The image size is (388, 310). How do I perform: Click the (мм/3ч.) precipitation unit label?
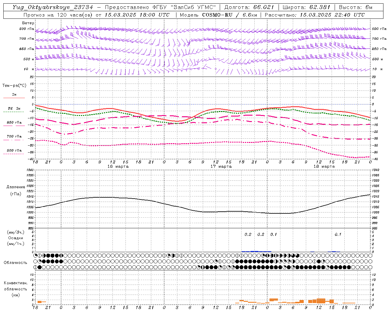(x=16, y=232)
